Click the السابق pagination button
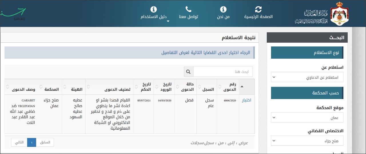The height and width of the screenshot is (154, 366). pyautogui.click(x=45, y=142)
